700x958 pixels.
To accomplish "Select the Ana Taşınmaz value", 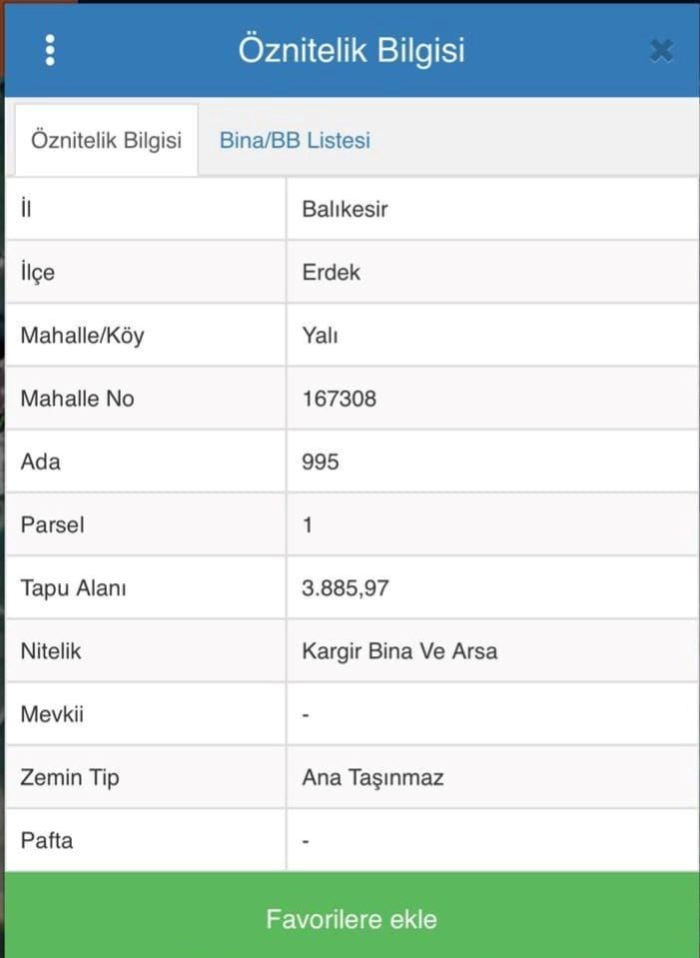I will (x=372, y=777).
